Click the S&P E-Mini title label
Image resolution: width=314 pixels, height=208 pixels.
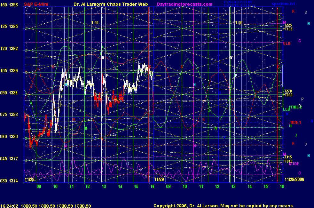pos(35,4)
